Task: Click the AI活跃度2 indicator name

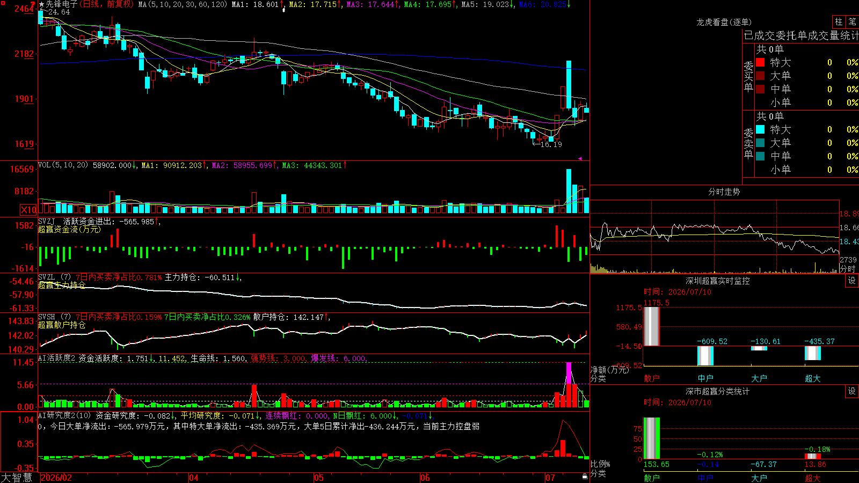Action: tap(57, 358)
